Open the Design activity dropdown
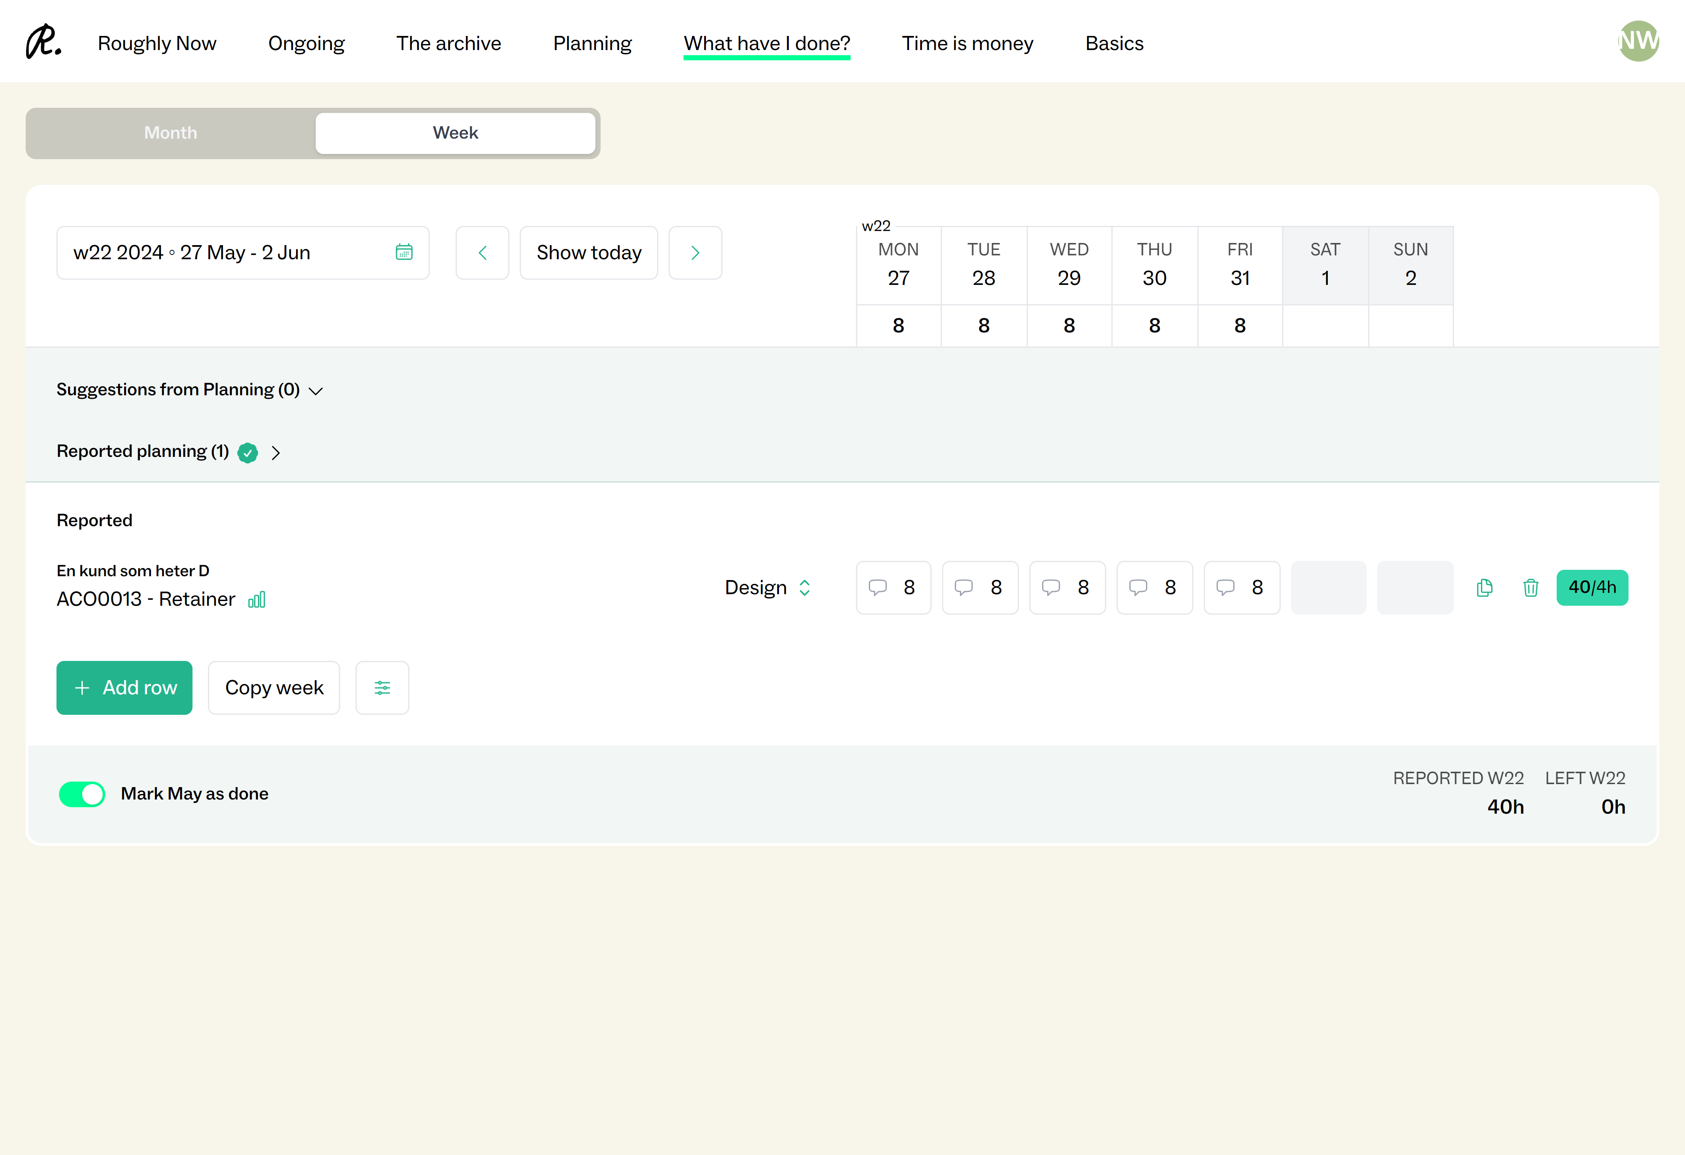The width and height of the screenshot is (1685, 1155). (767, 587)
